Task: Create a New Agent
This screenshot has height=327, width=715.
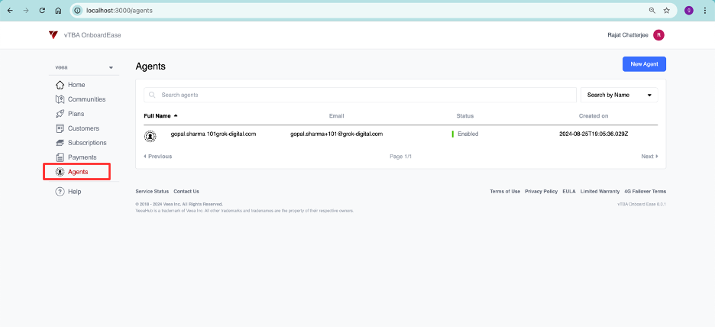Action: (x=644, y=64)
